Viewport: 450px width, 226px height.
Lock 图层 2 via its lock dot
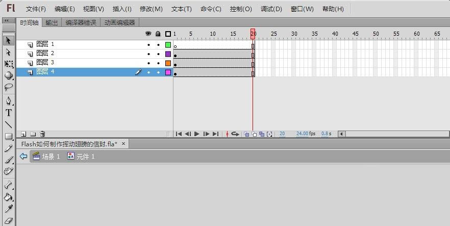click(158, 54)
